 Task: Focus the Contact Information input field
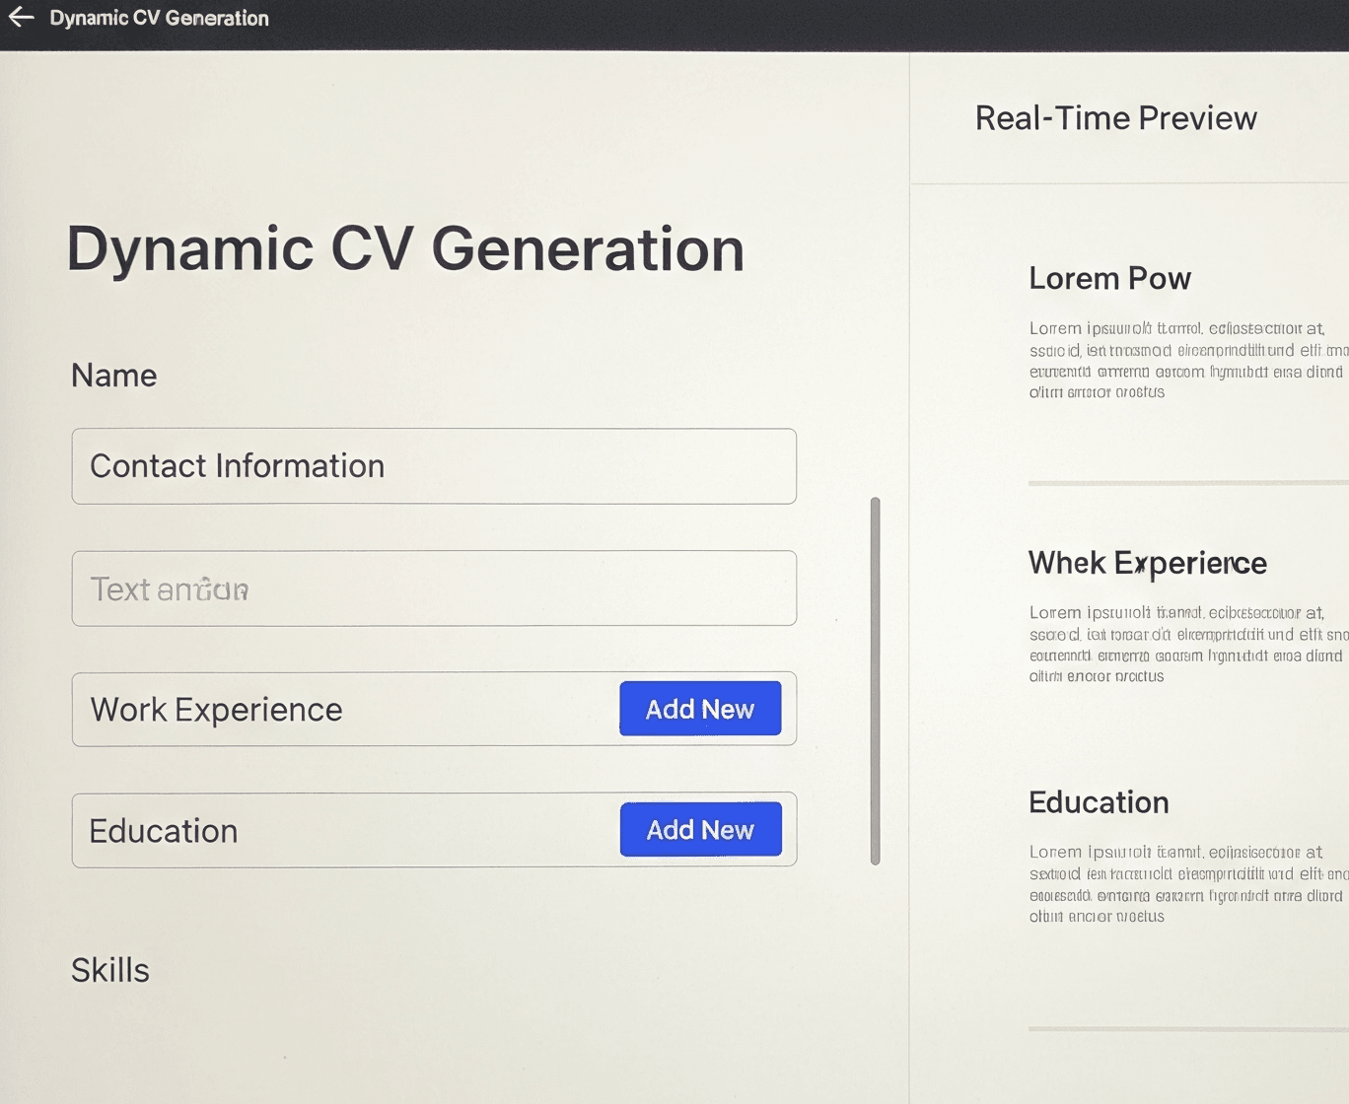pyautogui.click(x=434, y=466)
